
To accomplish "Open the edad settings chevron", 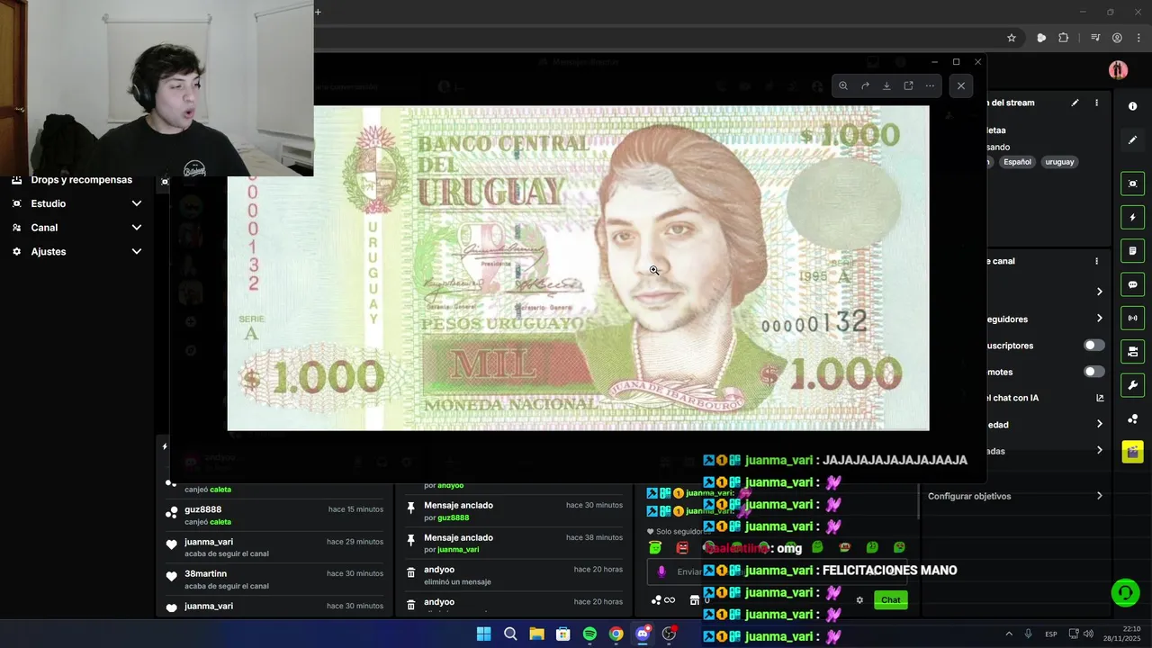I will point(1099,424).
